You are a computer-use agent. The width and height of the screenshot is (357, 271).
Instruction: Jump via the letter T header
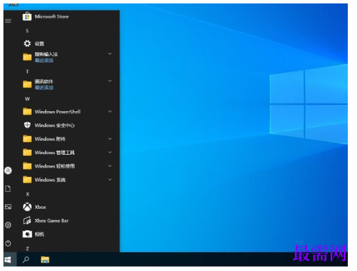click(28, 72)
